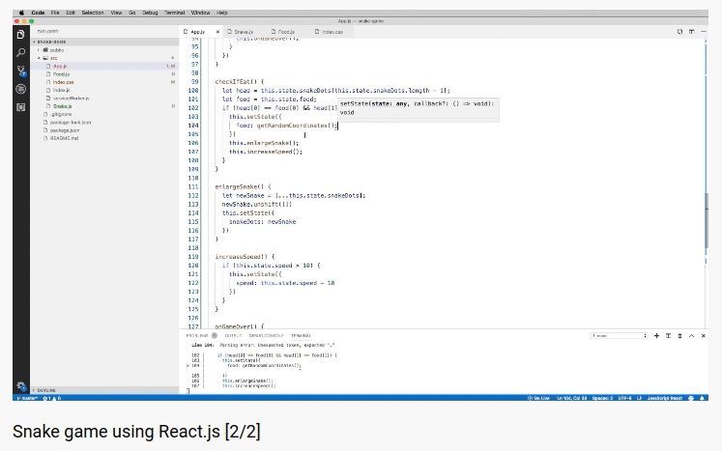Open Manage gear icon at bottom

click(x=20, y=385)
